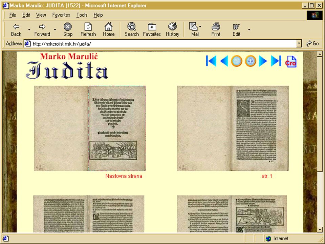
Task: Close the Internet Explorer window
Action: (319, 5)
